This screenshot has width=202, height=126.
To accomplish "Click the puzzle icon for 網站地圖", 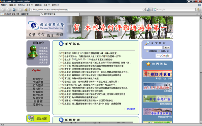I will [31, 118].
